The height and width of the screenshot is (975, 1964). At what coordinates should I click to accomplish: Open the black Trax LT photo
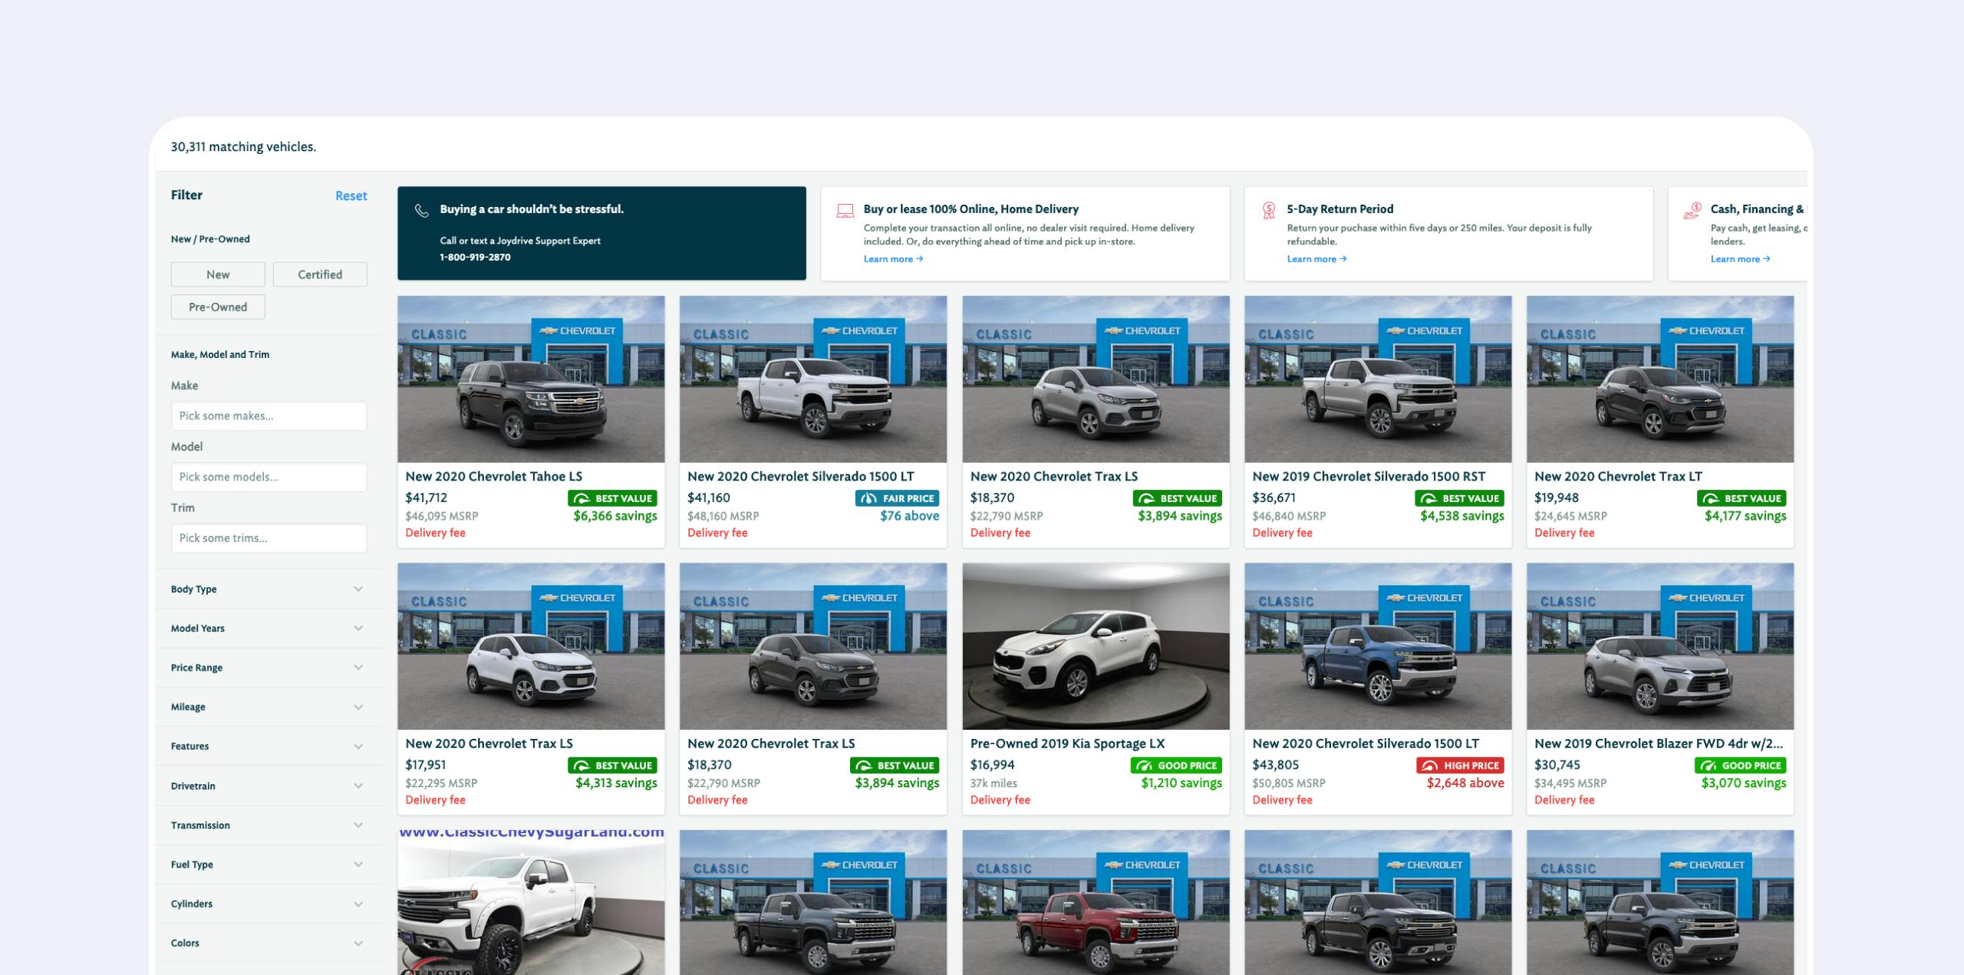click(x=1660, y=379)
